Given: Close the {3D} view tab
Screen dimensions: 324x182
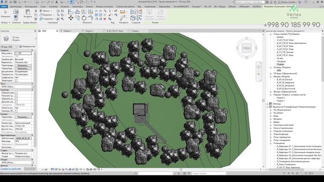Looking at the screenshot, I should [x=57, y=31].
